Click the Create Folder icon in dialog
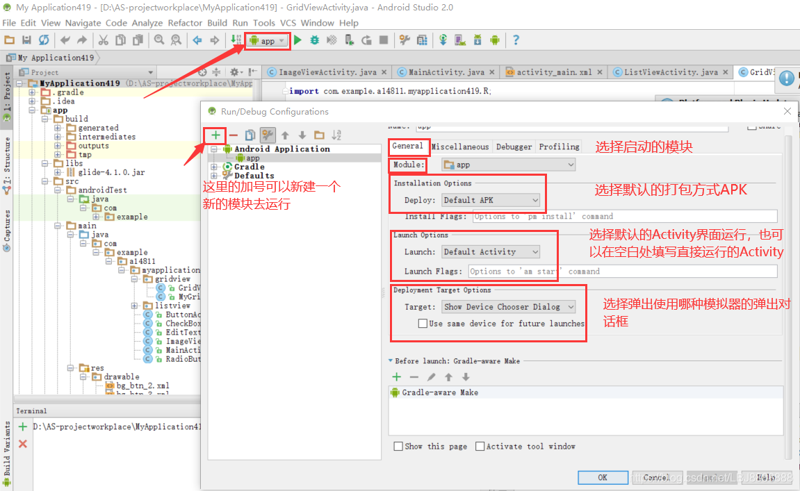The width and height of the screenshot is (800, 491). pyautogui.click(x=320, y=135)
